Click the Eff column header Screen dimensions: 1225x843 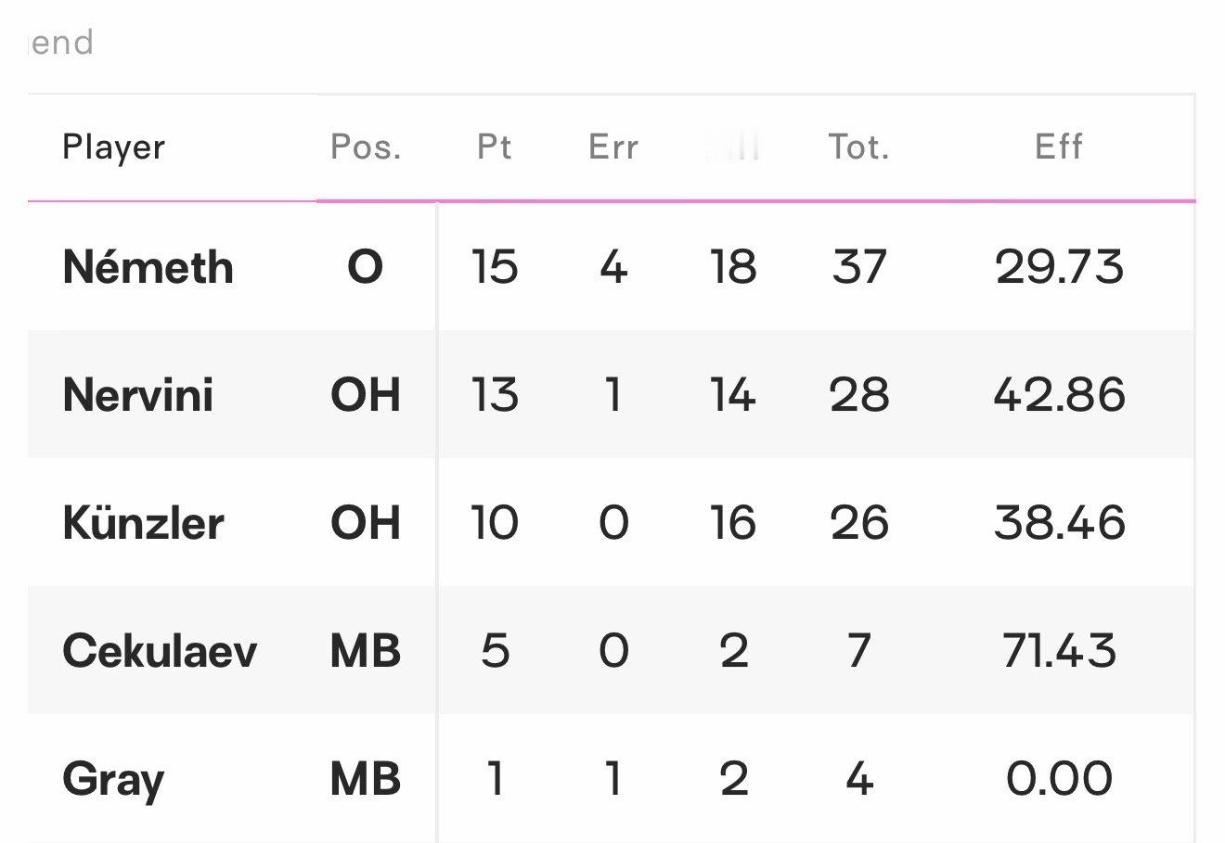click(x=1058, y=147)
